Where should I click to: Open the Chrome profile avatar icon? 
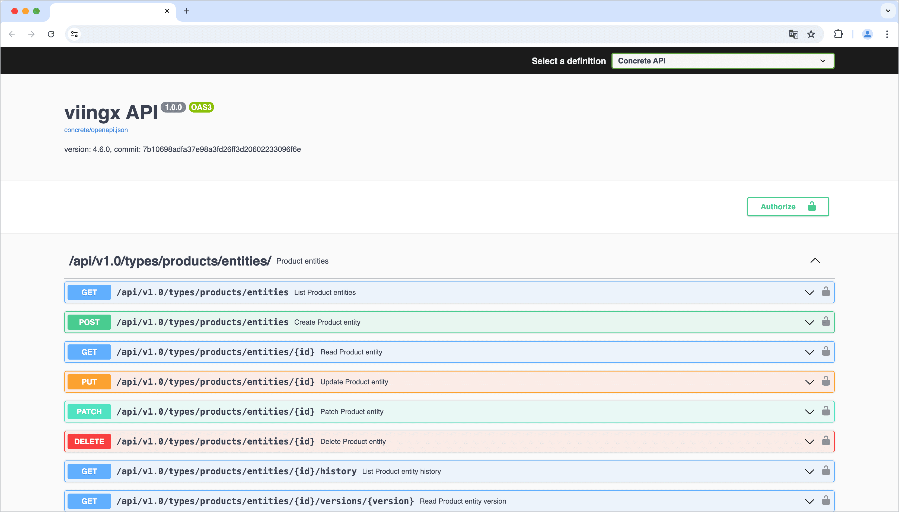tap(867, 34)
